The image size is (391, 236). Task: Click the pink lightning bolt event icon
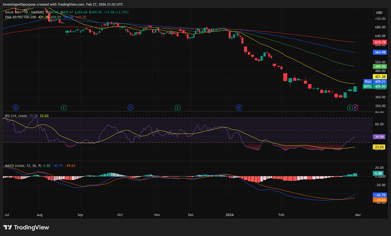(x=355, y=107)
